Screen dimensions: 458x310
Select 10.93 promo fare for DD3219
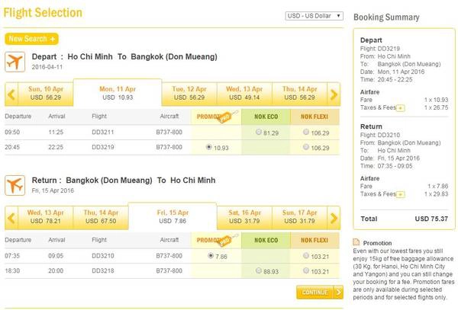click(209, 147)
